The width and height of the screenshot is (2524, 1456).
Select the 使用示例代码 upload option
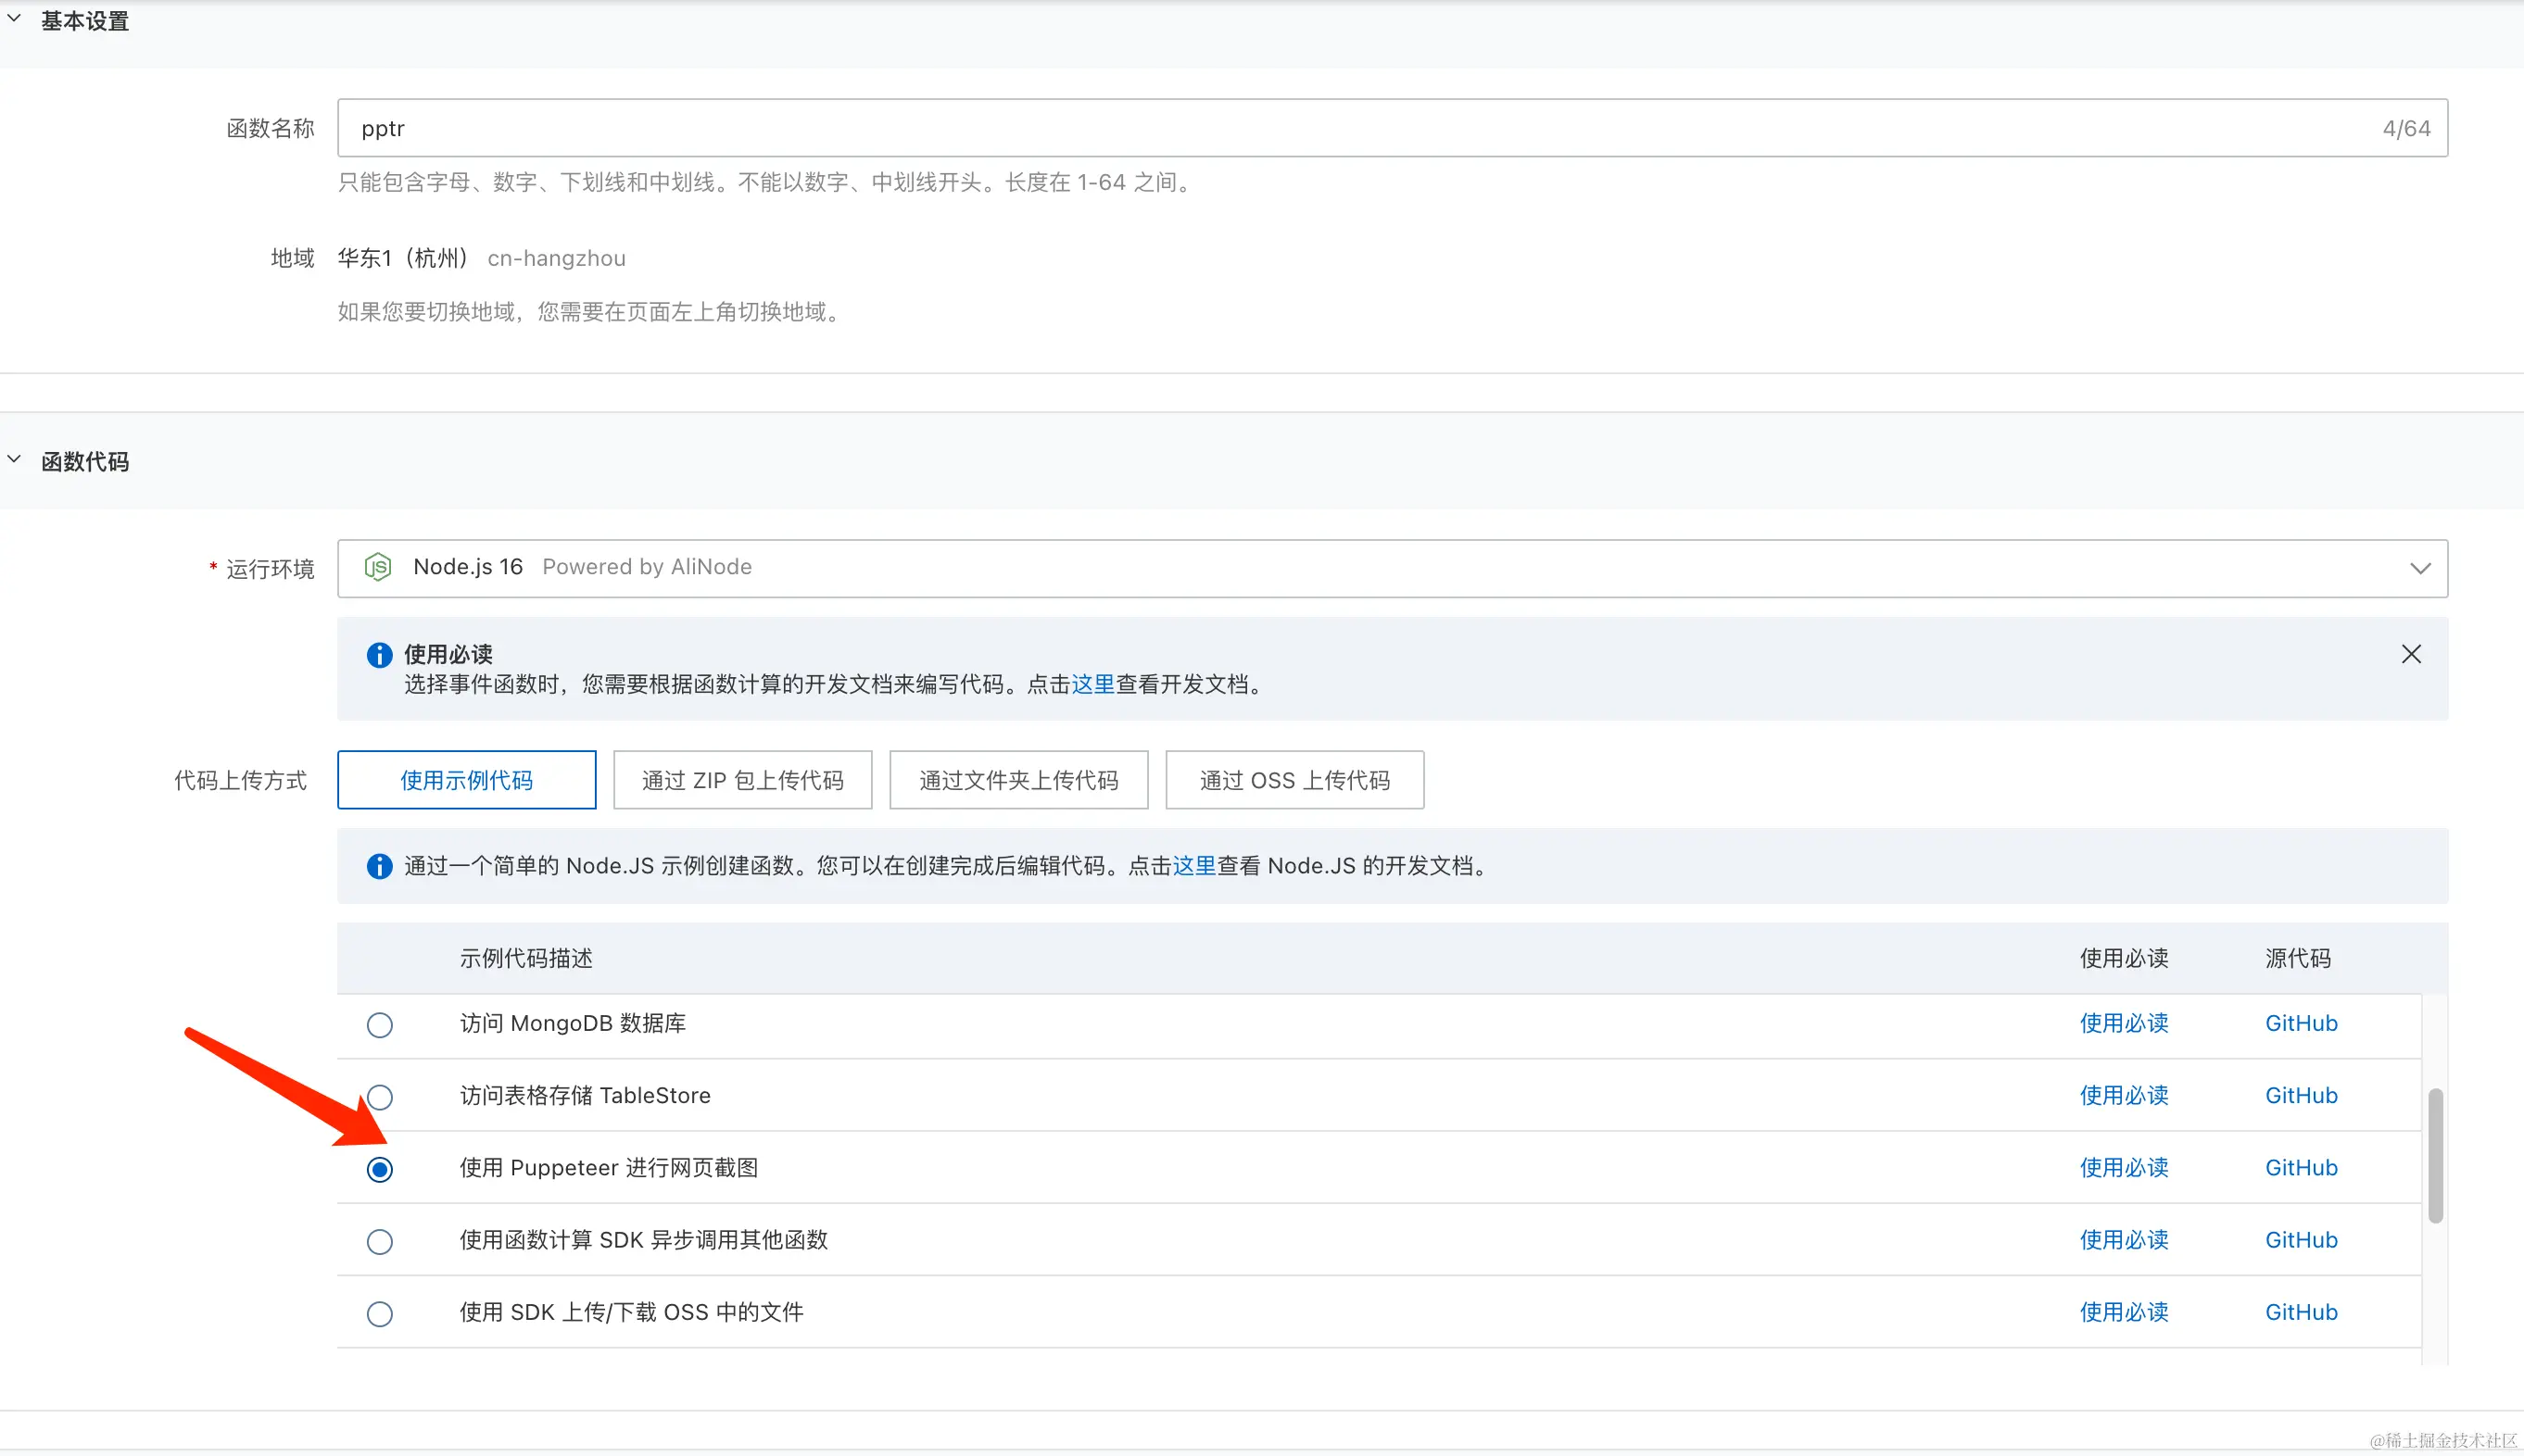[466, 780]
